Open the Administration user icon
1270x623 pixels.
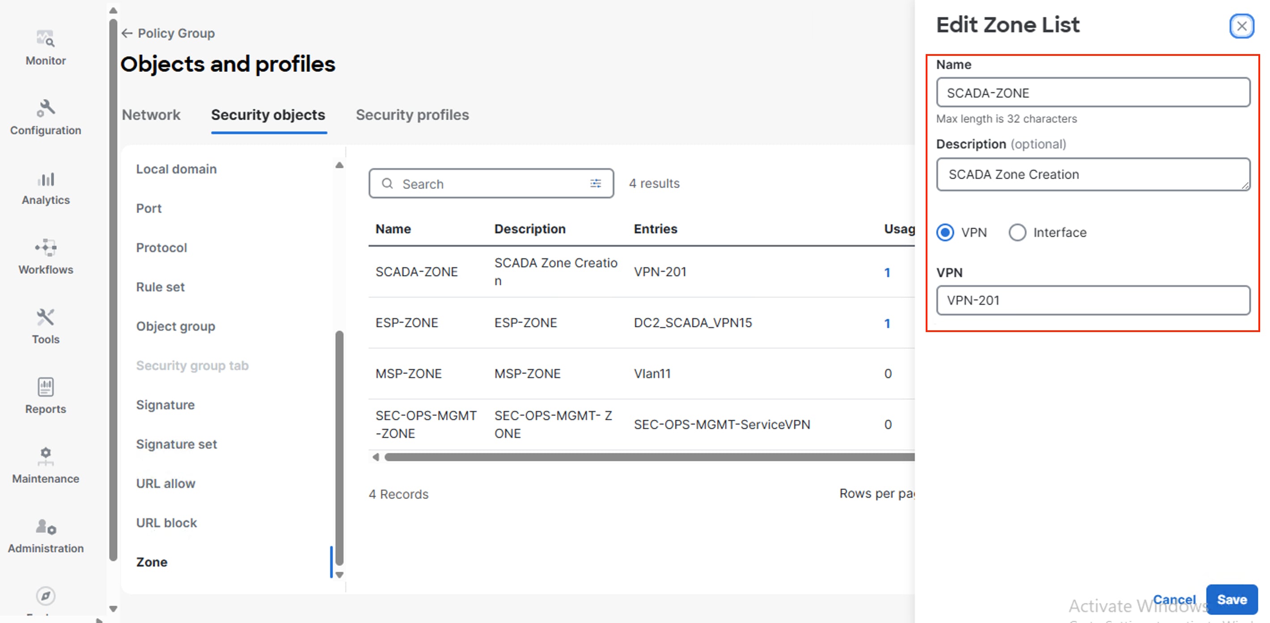click(x=45, y=526)
